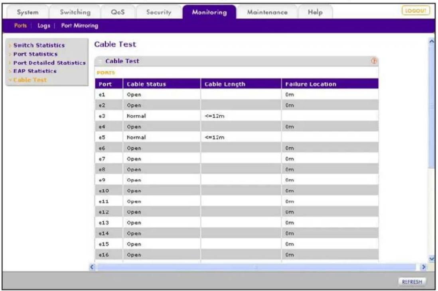Select port e1 cell
Image resolution: width=438 pixels, height=291 pixels.
[x=109, y=94]
